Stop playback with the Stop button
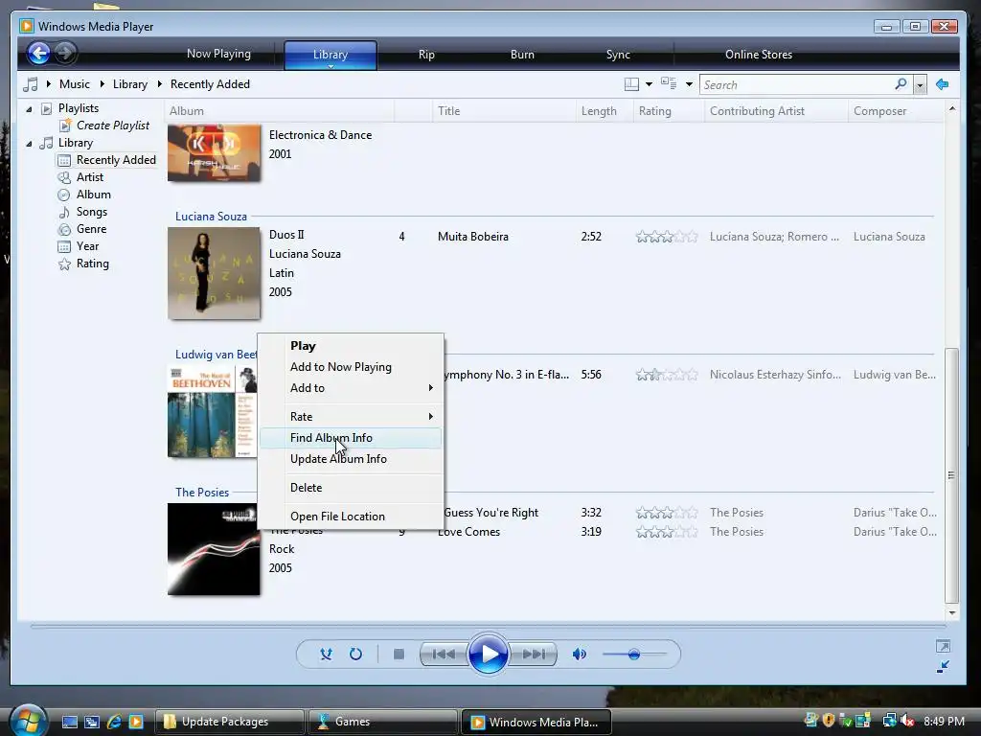 399,654
